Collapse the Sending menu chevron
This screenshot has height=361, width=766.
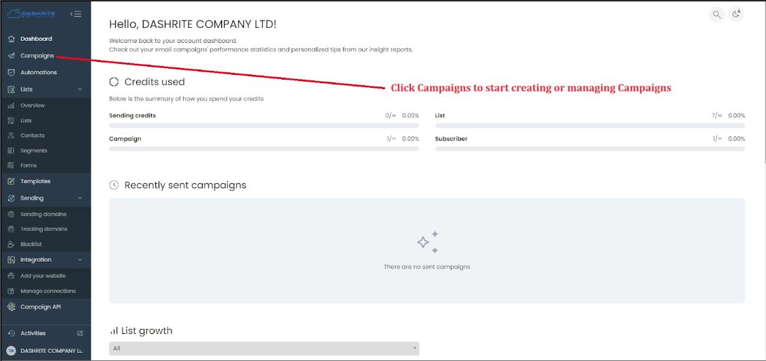(80, 198)
